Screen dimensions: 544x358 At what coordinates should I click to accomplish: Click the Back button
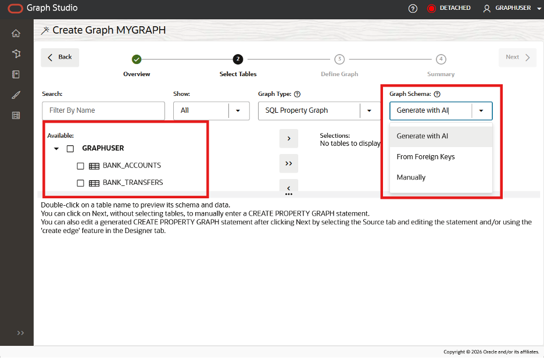(x=60, y=57)
